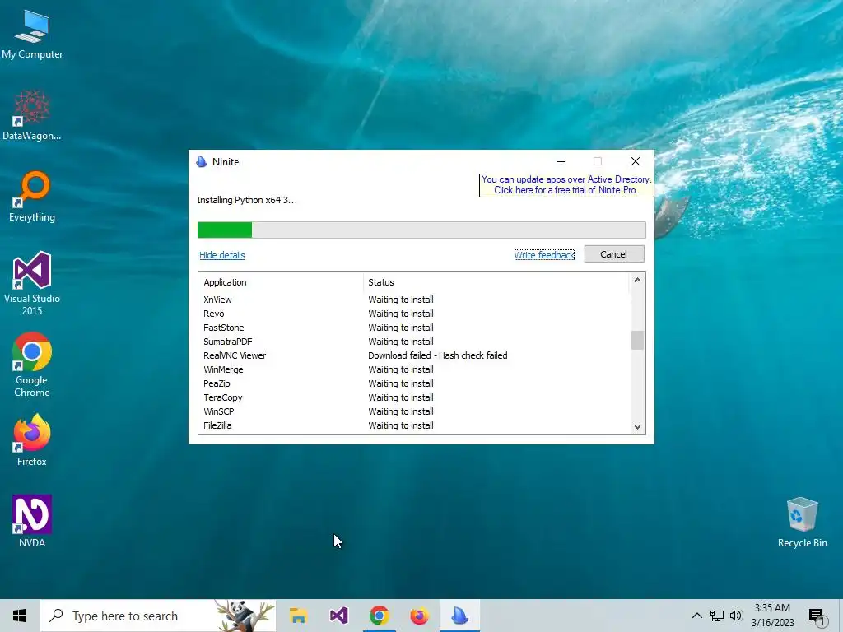843x632 pixels.
Task: Click the Ninite title bar icon
Action: pos(202,162)
